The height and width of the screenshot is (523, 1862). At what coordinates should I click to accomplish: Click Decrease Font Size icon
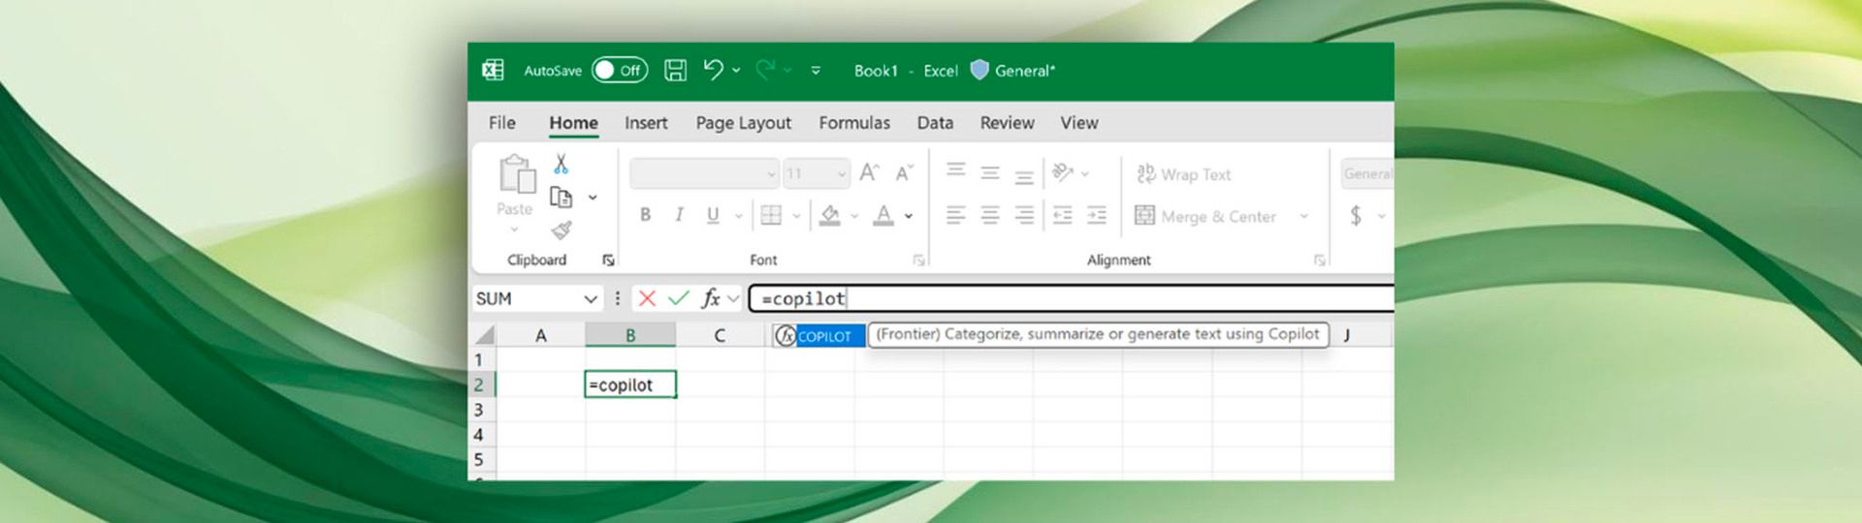click(x=904, y=172)
